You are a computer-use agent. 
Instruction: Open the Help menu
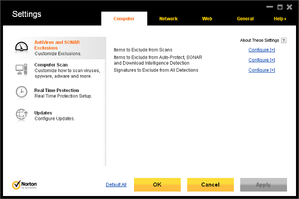tap(280, 19)
